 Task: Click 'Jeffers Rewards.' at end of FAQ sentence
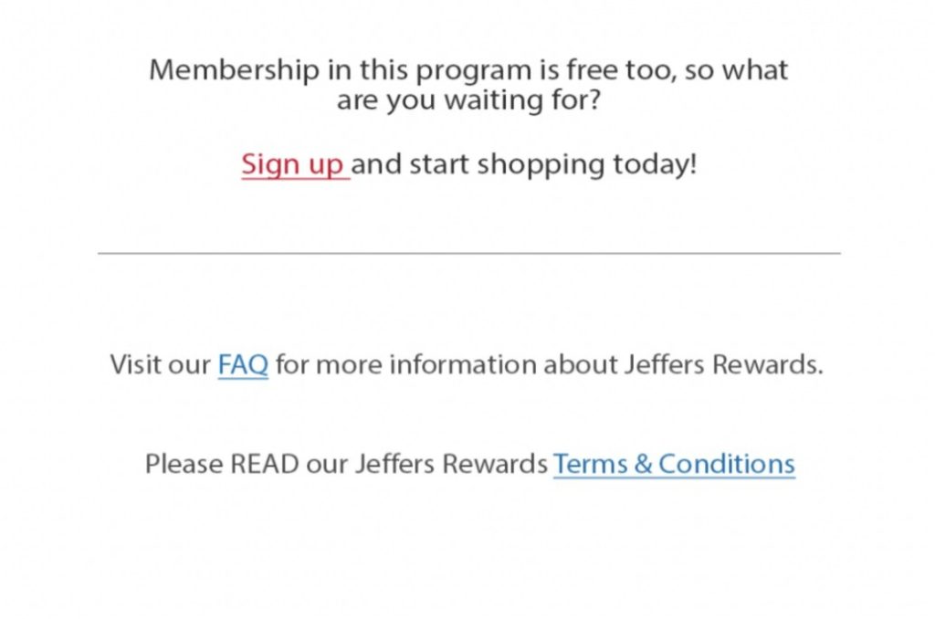[x=724, y=364]
